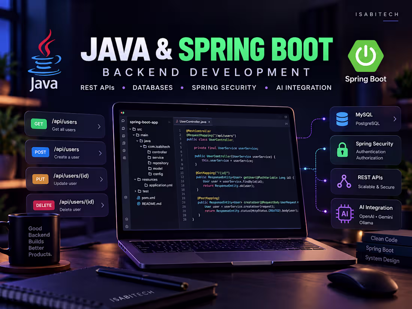Collapse the resources folder chevron
This screenshot has width=412, height=309.
(x=135, y=179)
